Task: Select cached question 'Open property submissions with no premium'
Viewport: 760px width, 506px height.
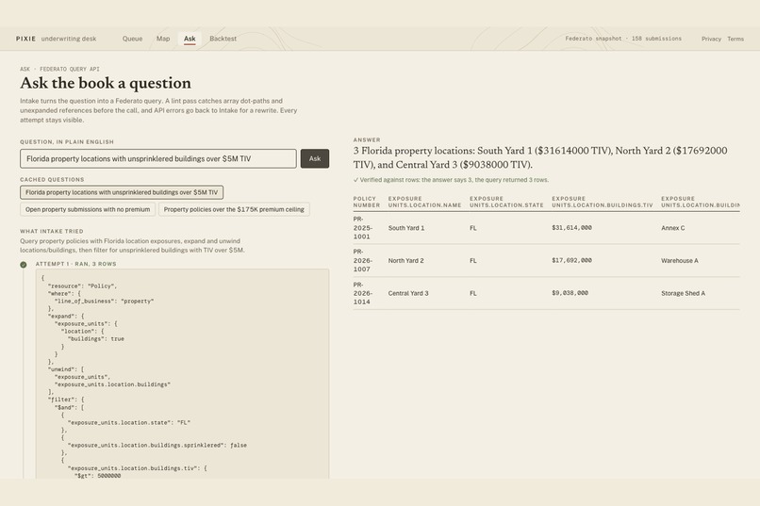Action: (x=88, y=209)
